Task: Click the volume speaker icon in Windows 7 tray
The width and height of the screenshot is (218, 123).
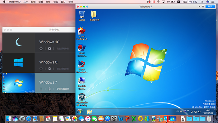Action: click(x=199, y=111)
